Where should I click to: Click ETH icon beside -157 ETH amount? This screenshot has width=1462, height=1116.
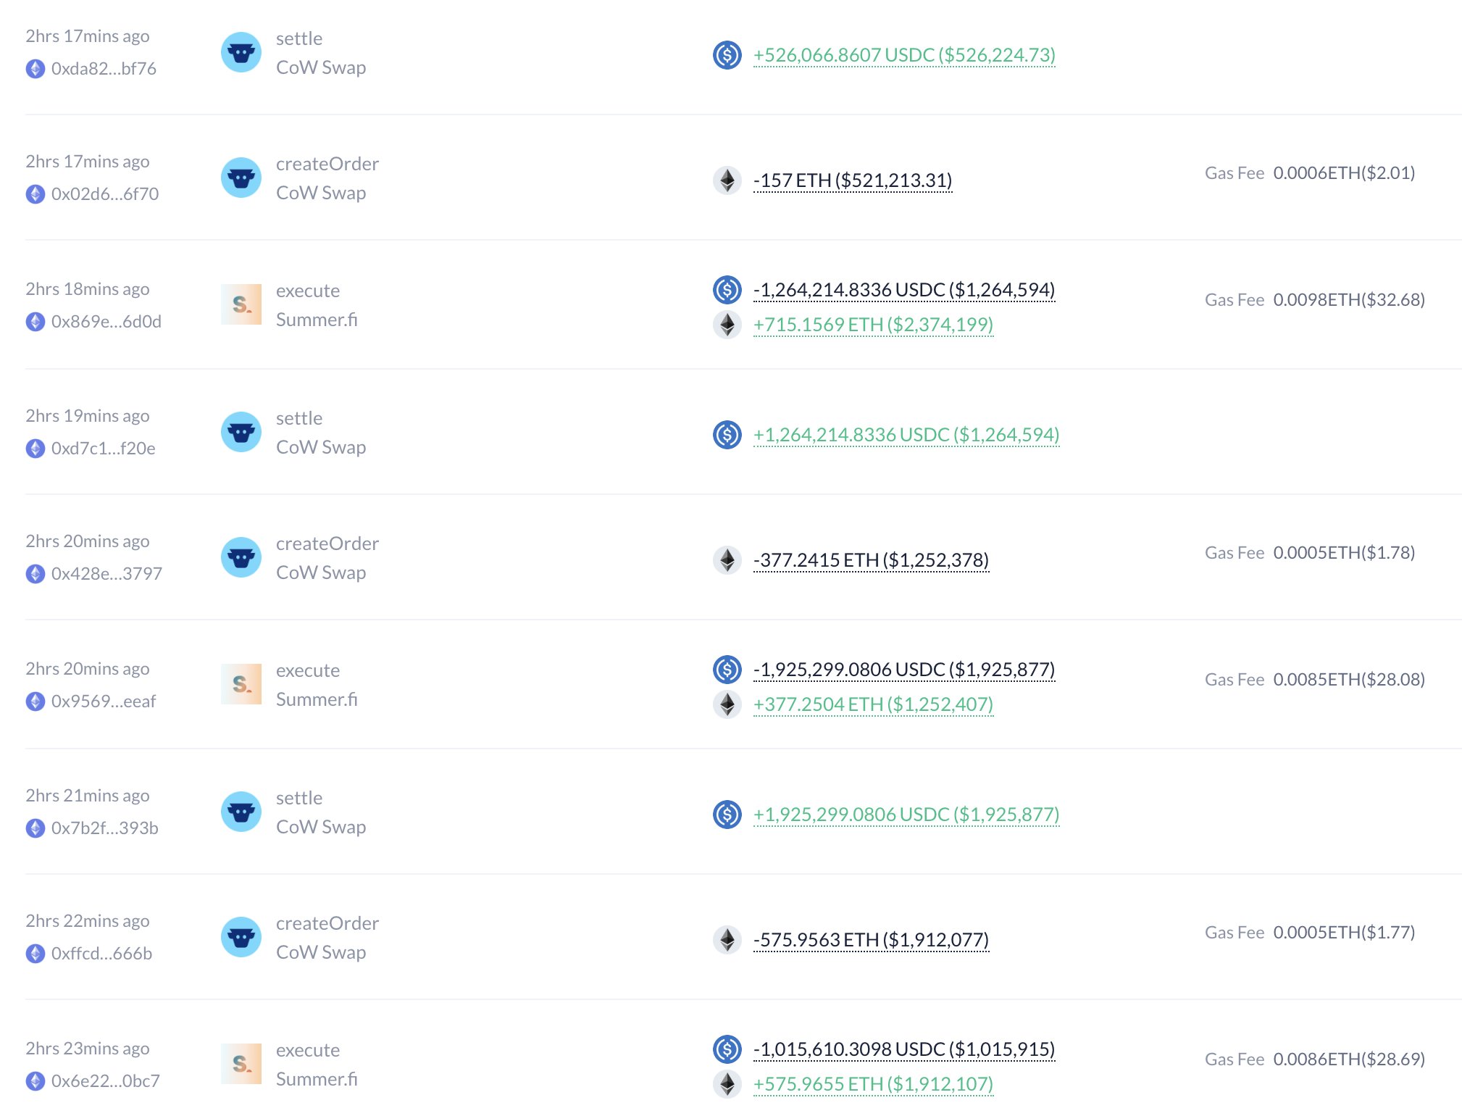coord(727,180)
